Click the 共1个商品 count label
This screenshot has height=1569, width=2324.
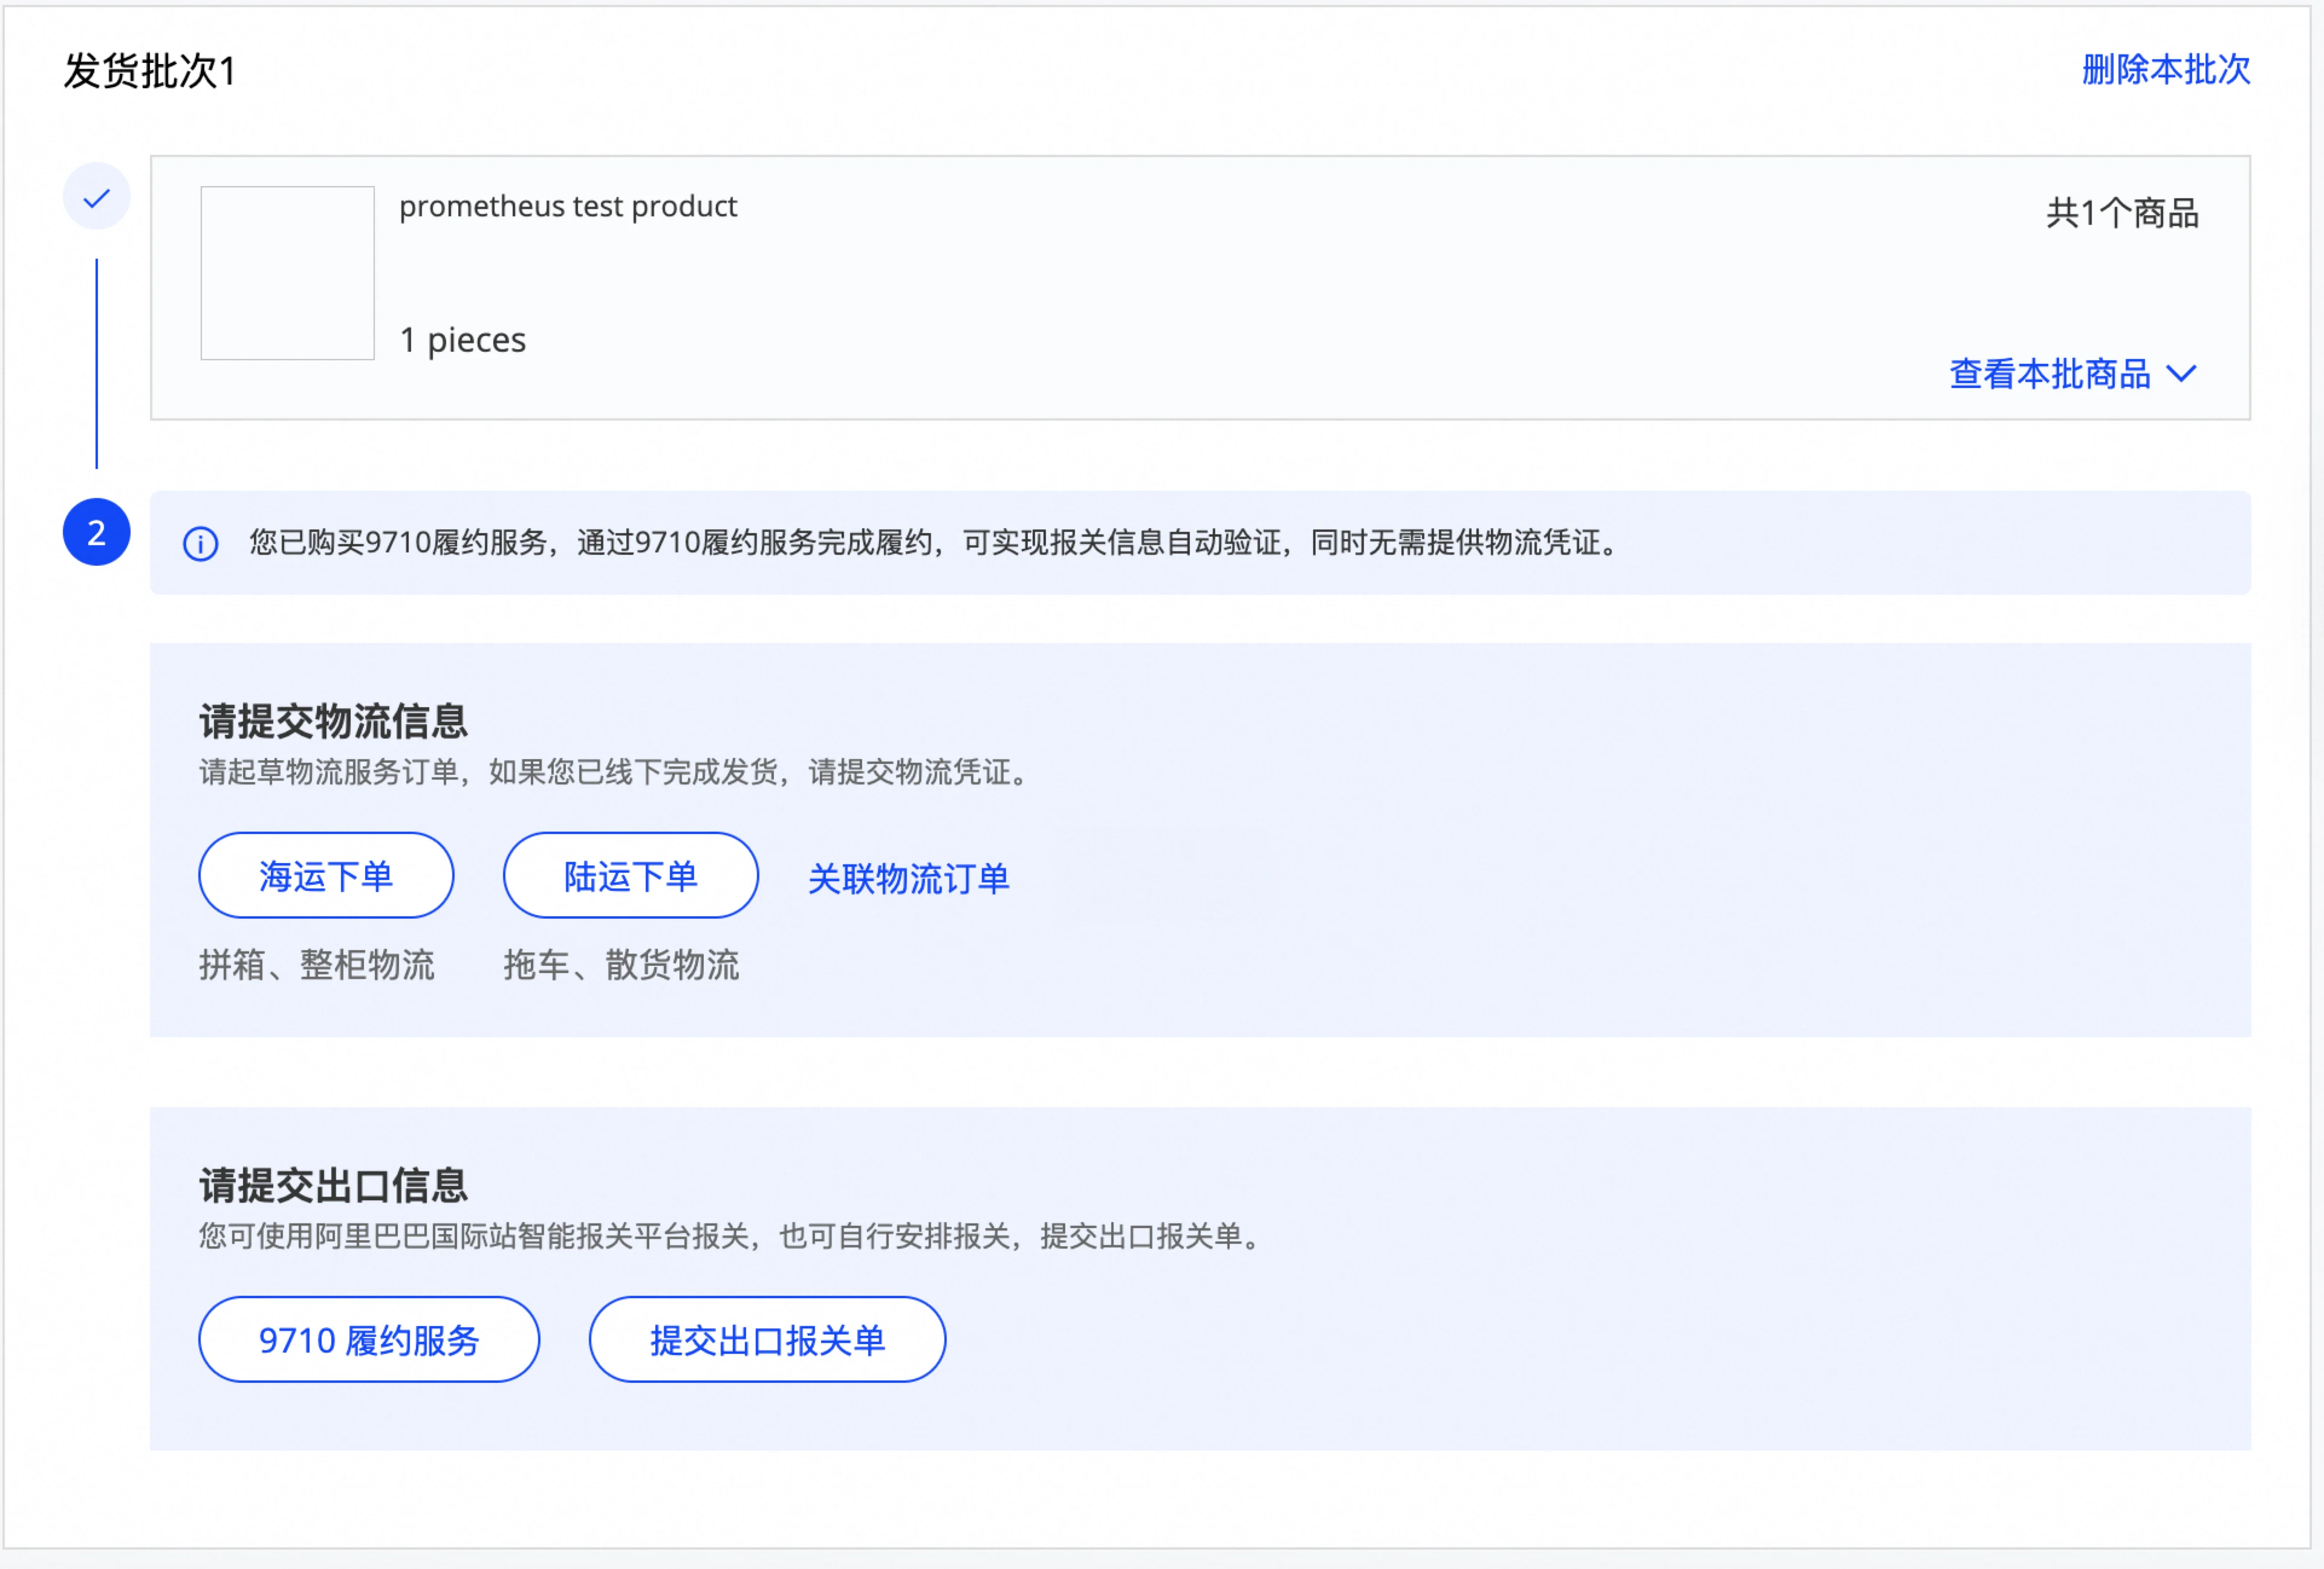(x=2121, y=213)
